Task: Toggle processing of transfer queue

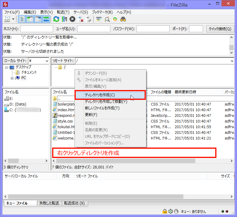Action: [x=64, y=19]
